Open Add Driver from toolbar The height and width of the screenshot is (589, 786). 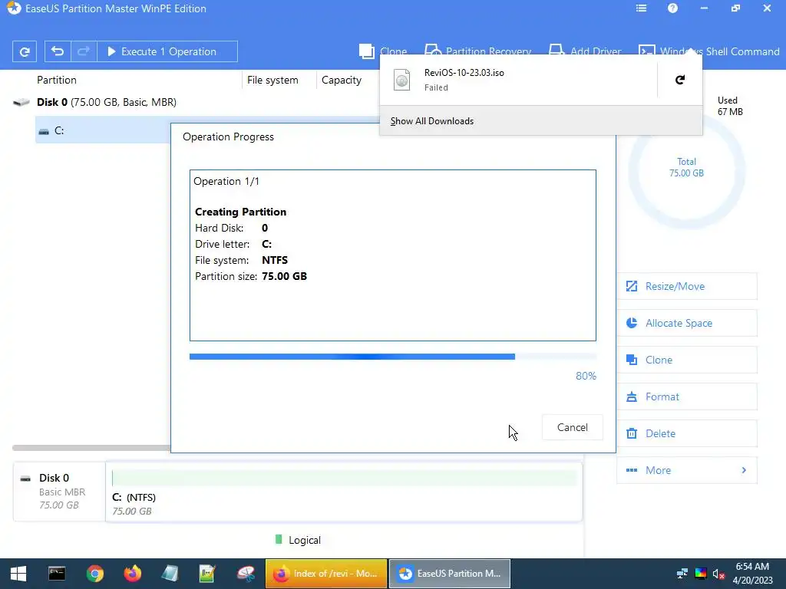(x=585, y=51)
